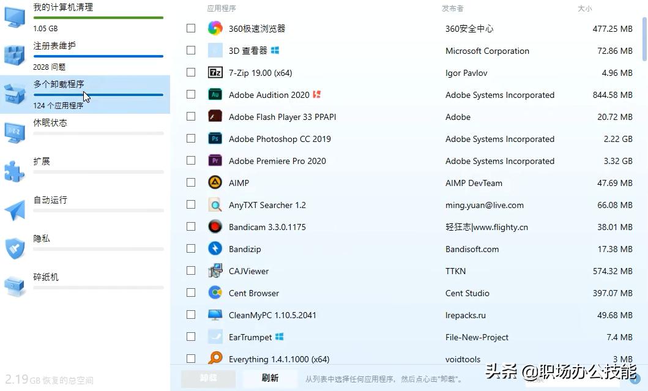Click the Everything search icon
This screenshot has width=648, height=391.
[215, 358]
